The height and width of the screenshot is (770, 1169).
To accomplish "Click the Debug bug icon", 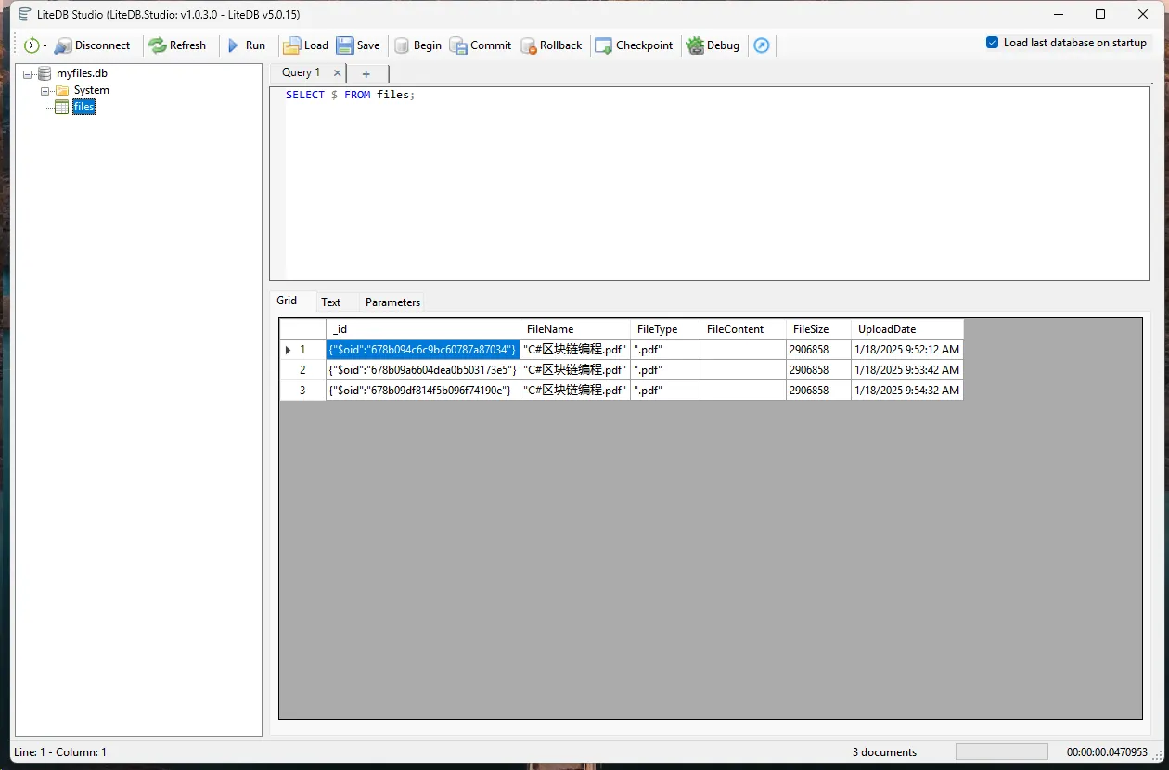I will click(695, 45).
